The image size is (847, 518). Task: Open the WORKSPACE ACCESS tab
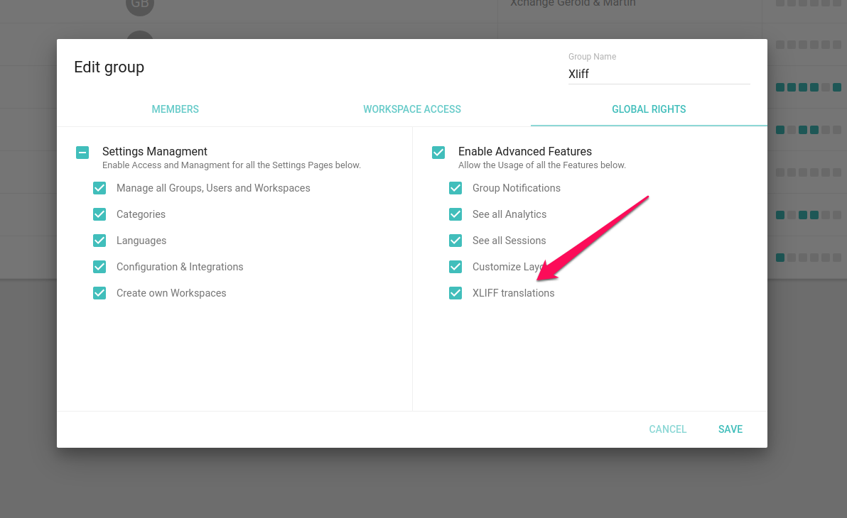pyautogui.click(x=412, y=109)
